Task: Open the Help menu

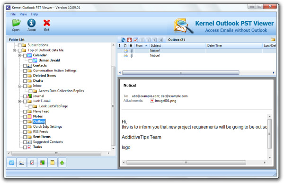Action: [x=35, y=14]
